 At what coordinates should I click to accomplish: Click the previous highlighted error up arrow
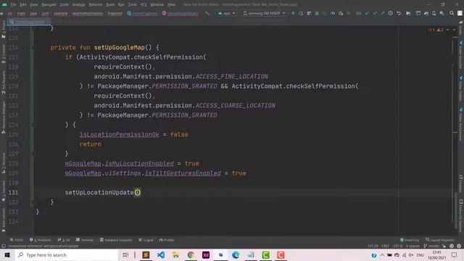448,30
